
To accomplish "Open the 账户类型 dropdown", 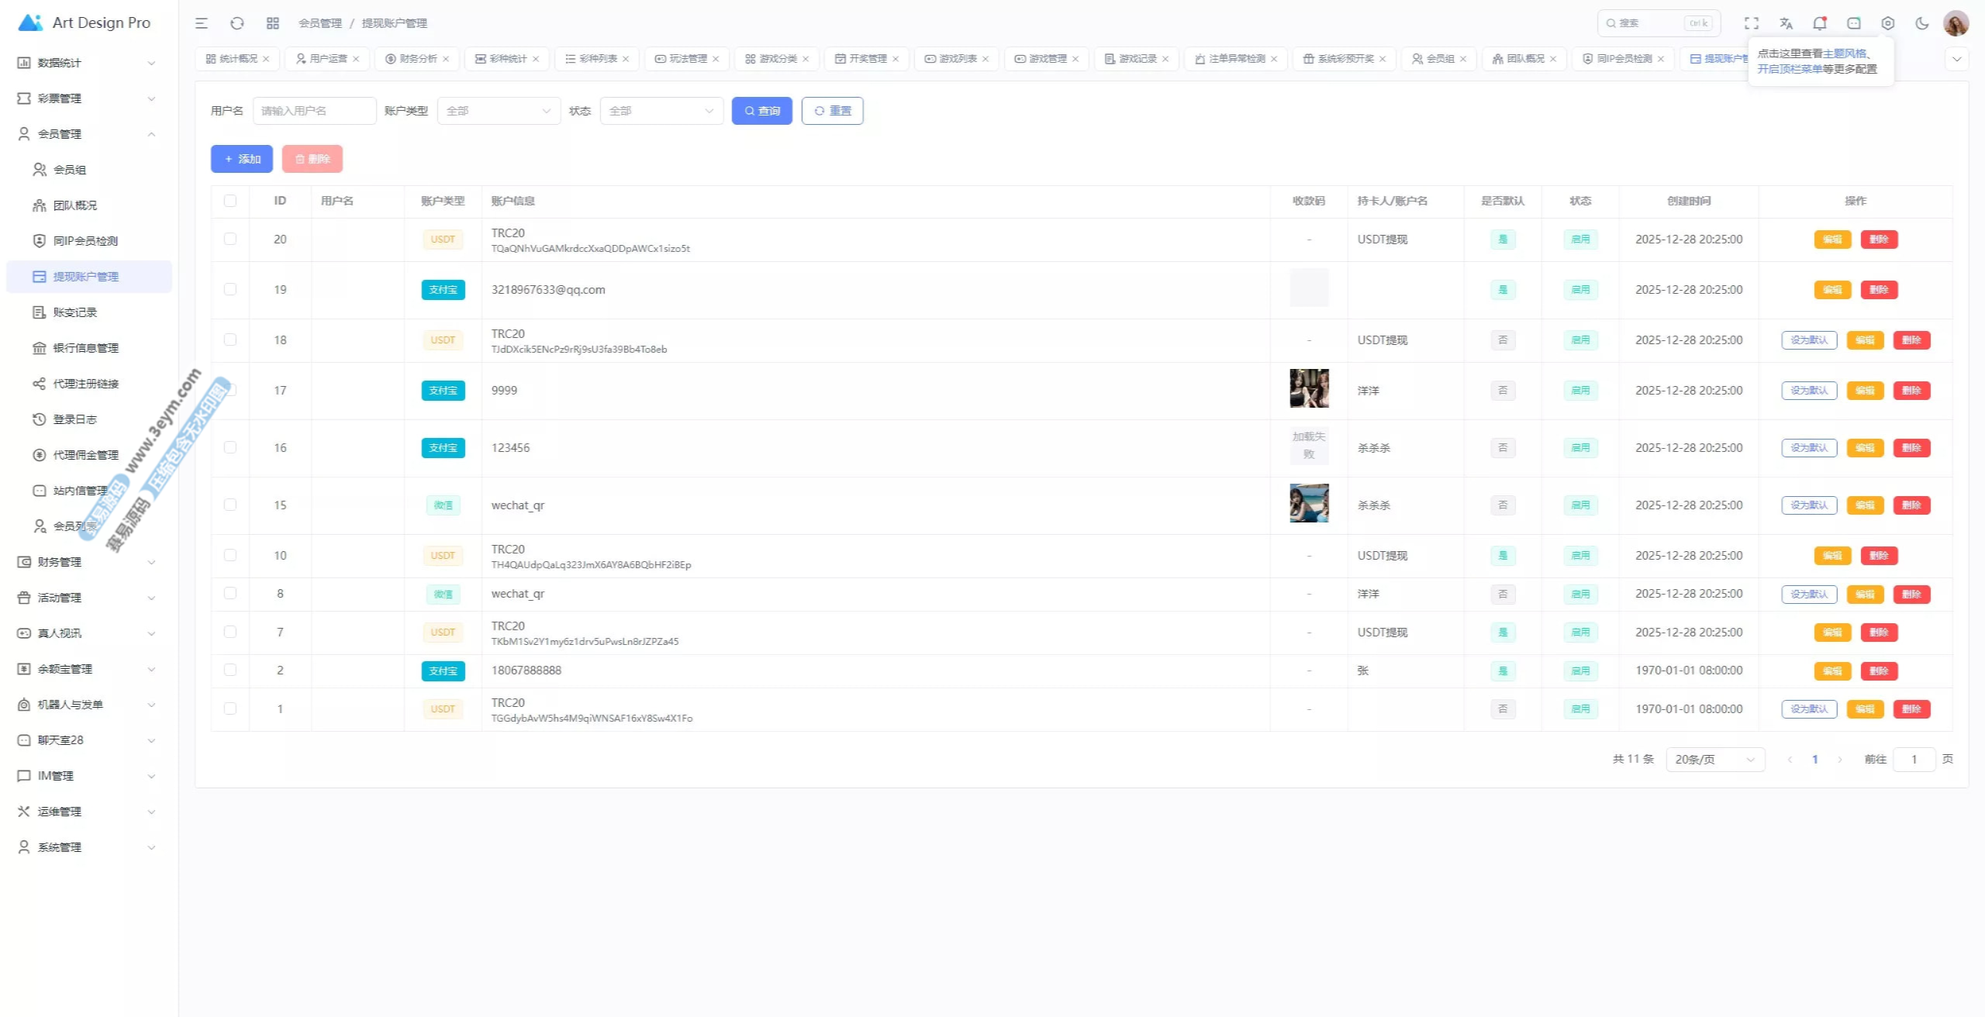I will pyautogui.click(x=499, y=111).
